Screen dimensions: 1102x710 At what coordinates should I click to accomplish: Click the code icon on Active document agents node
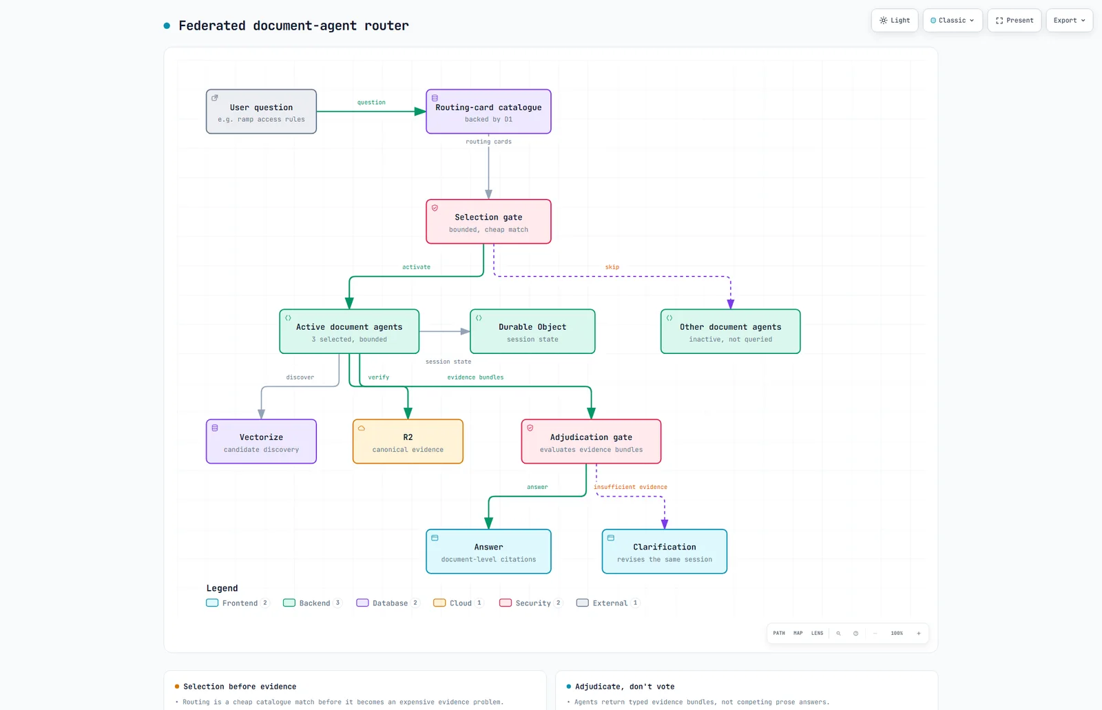click(x=288, y=318)
